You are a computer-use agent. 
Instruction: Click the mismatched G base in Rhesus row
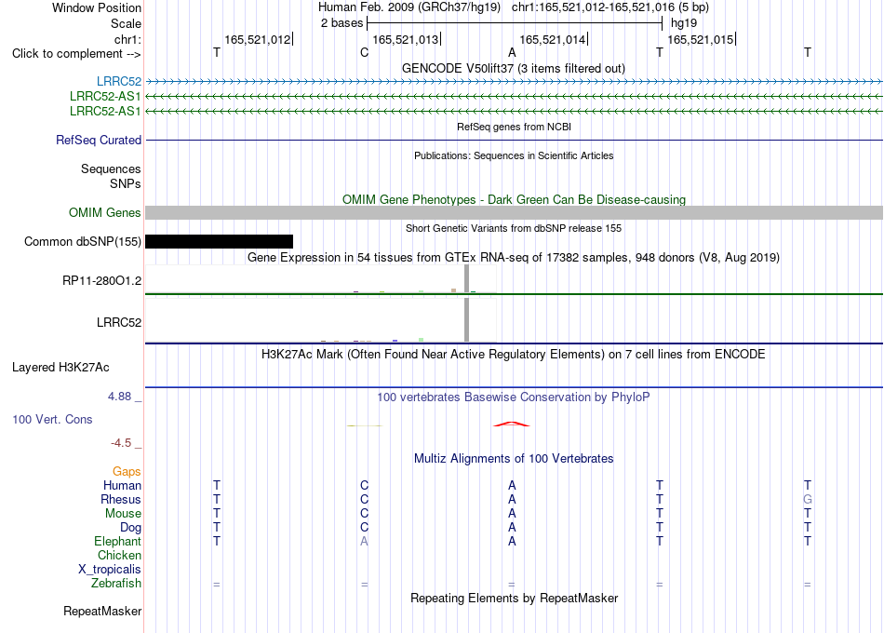point(808,499)
